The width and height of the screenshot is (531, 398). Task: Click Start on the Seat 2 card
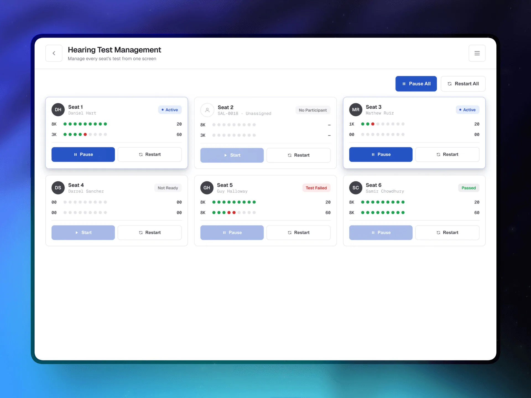pos(232,155)
